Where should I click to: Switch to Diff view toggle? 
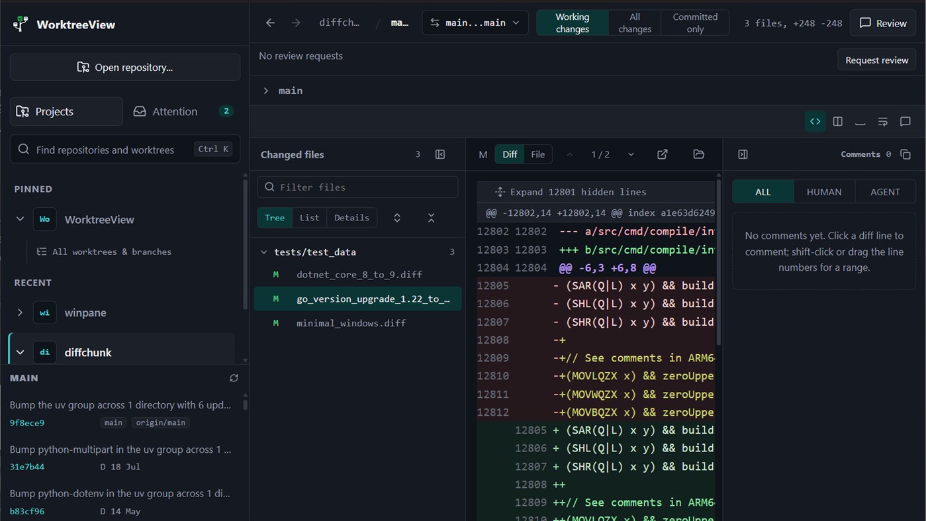510,154
